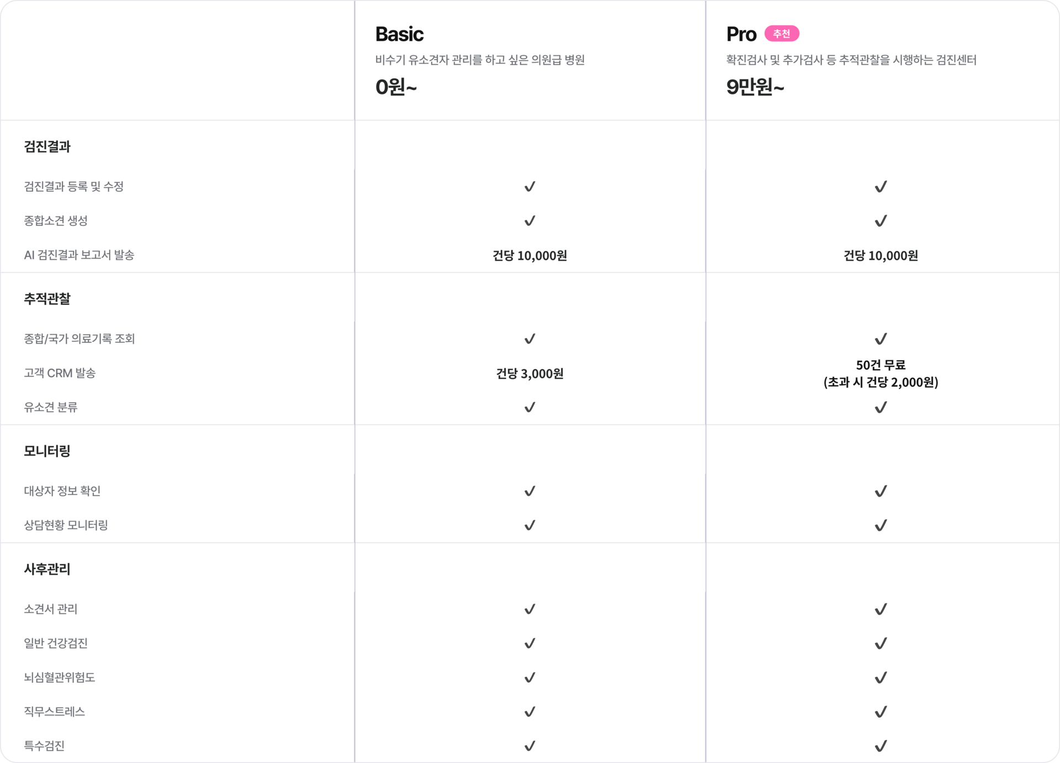This screenshot has width=1060, height=763.
Task: Click Pro checkmark for 상담현황 모니터링
Action: click(881, 525)
